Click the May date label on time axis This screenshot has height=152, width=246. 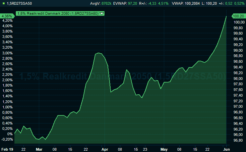[164, 149]
